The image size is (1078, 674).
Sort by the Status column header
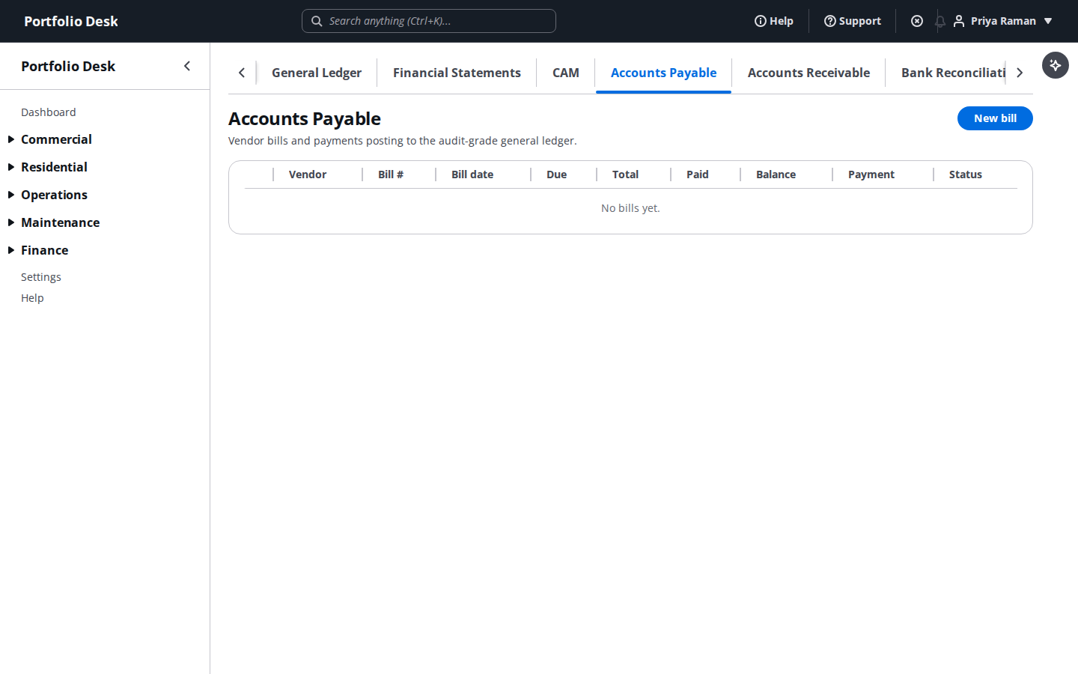(965, 174)
